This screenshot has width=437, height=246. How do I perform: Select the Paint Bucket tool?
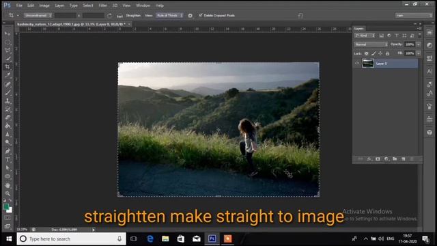pos(8,126)
